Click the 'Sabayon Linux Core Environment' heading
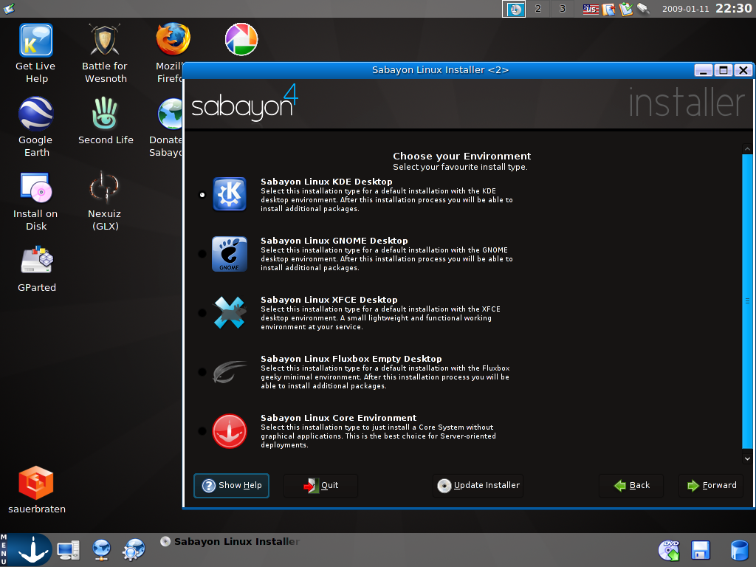 [338, 418]
